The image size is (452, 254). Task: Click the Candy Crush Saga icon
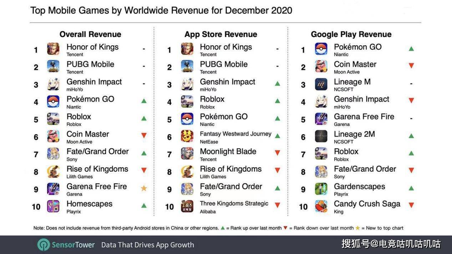coord(321,206)
